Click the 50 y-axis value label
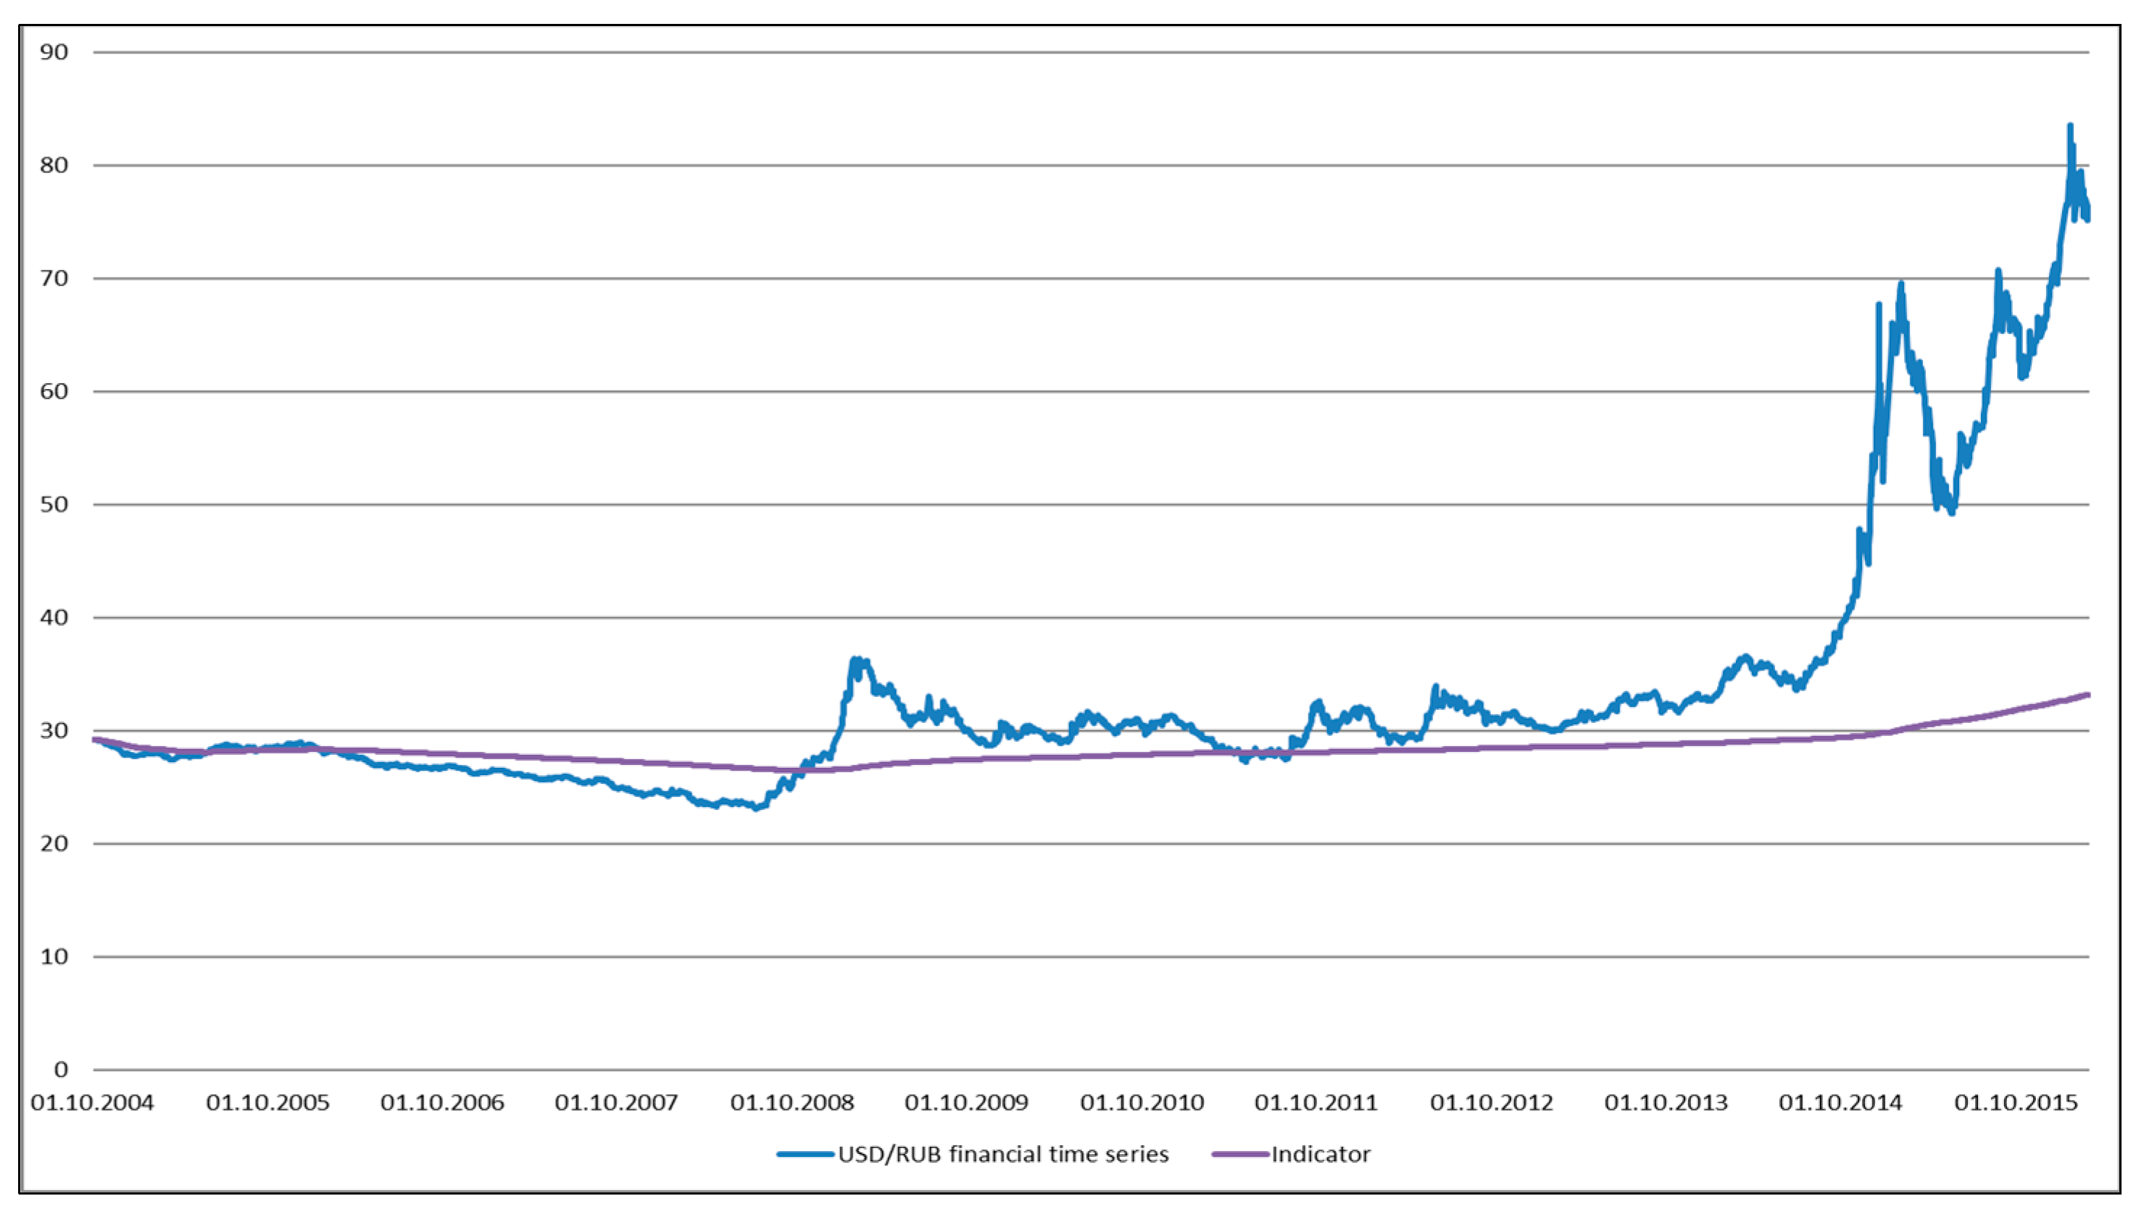Image resolution: width=2144 pixels, height=1217 pixels. pos(54,504)
